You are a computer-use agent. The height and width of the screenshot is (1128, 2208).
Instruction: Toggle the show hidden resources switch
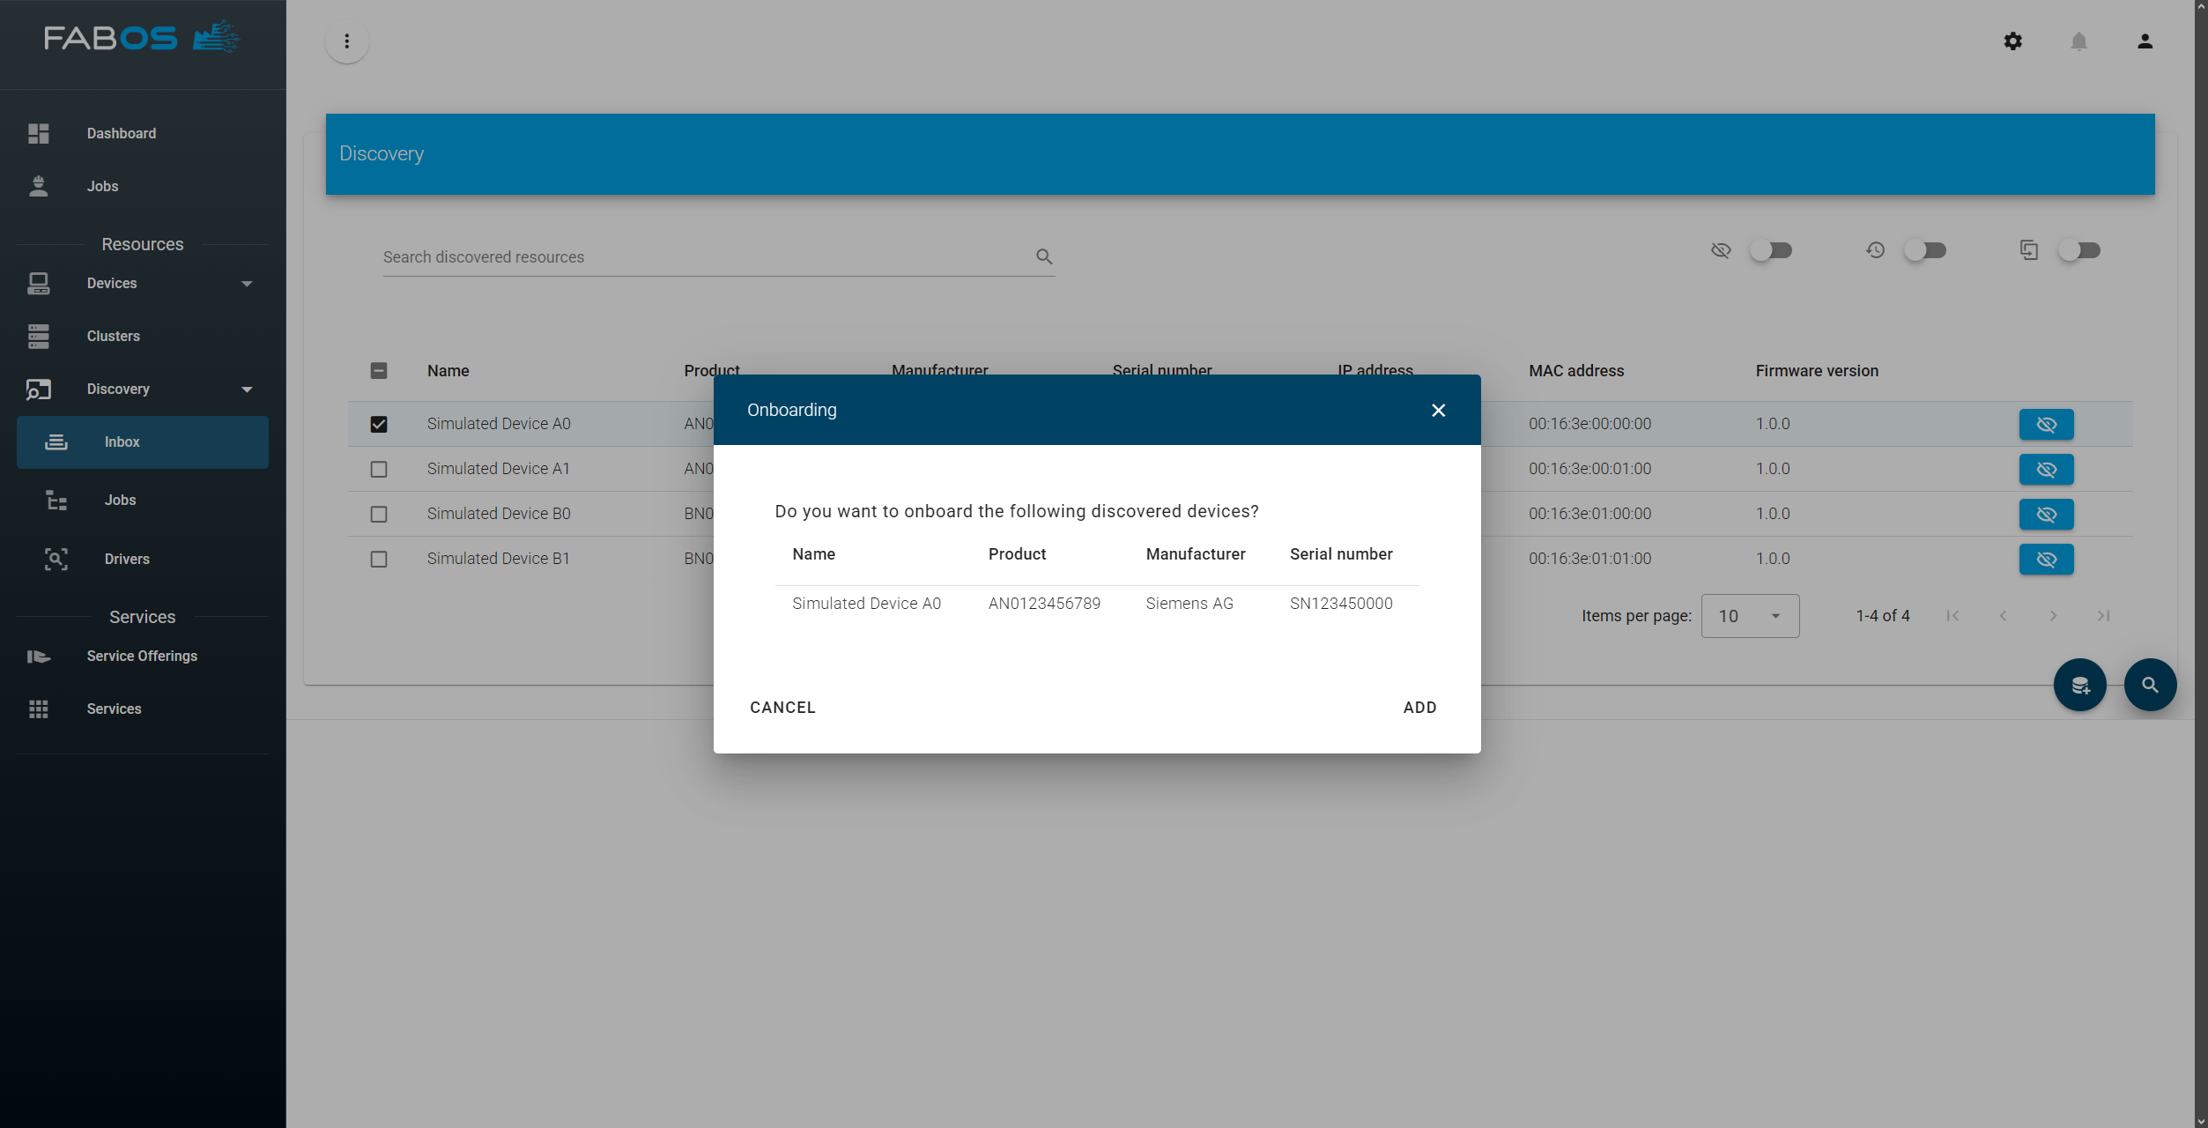point(1771,250)
